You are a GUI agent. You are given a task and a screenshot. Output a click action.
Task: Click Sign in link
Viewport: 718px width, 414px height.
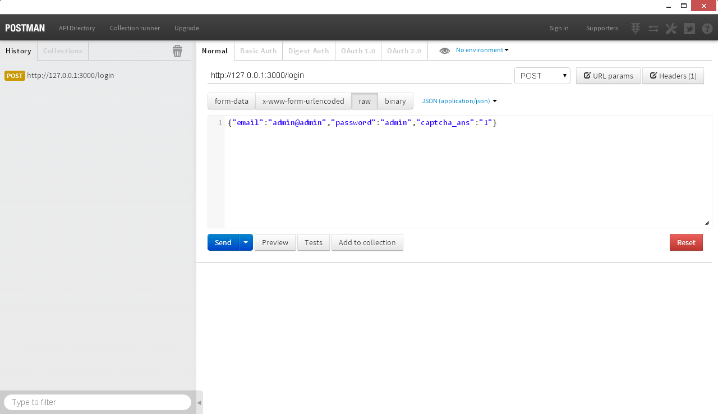[x=559, y=28]
